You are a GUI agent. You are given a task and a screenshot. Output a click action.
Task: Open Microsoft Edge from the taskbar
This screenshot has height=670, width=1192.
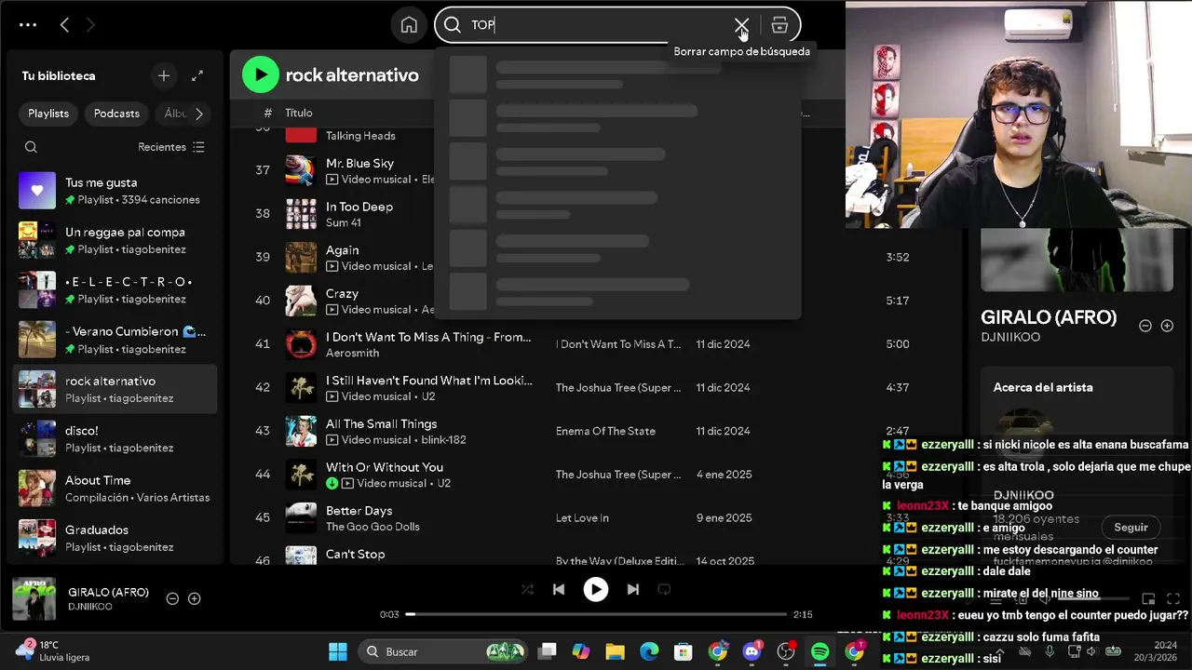pyautogui.click(x=649, y=651)
